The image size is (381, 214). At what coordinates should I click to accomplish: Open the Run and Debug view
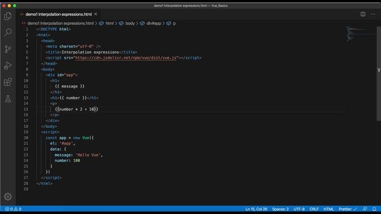pos(8,65)
